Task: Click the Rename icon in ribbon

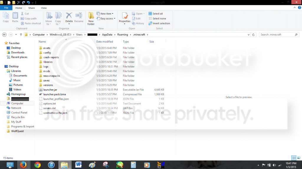Action: (79, 17)
